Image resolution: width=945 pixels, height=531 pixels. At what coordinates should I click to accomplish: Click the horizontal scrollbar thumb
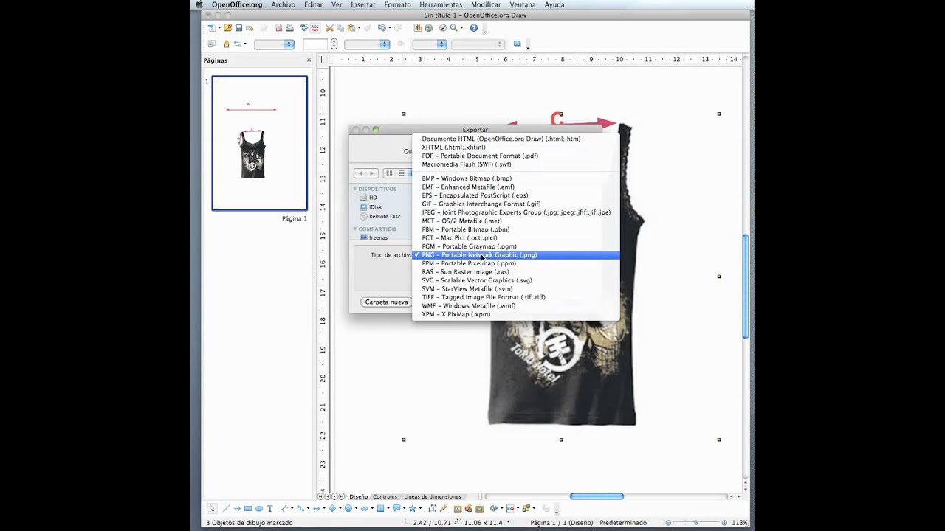[597, 496]
